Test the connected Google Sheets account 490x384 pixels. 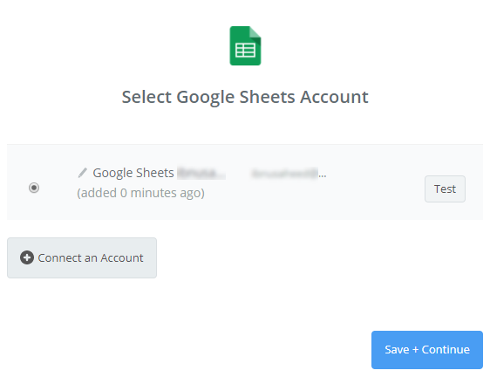(x=445, y=189)
